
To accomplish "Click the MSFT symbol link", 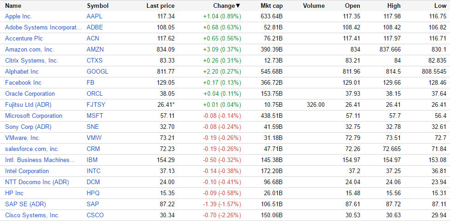I will (x=95, y=116).
